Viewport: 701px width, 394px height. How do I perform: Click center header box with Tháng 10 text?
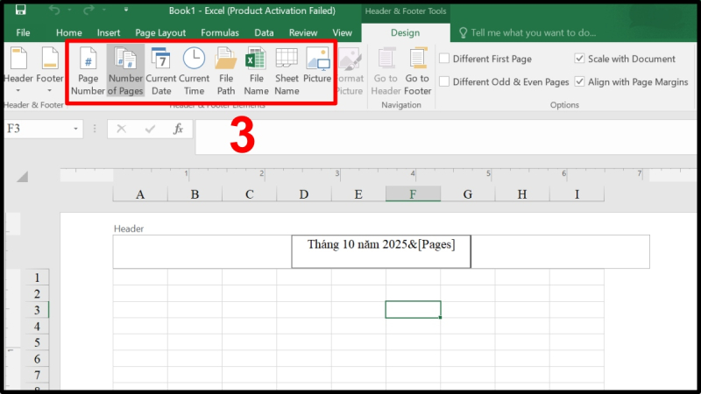381,251
